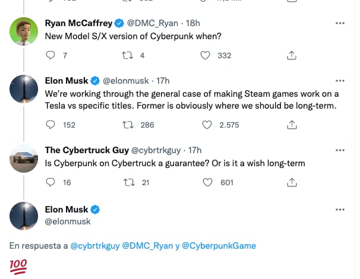
Task: Open more options on Ryan McCaffrey's tweet
Action: click(x=340, y=23)
